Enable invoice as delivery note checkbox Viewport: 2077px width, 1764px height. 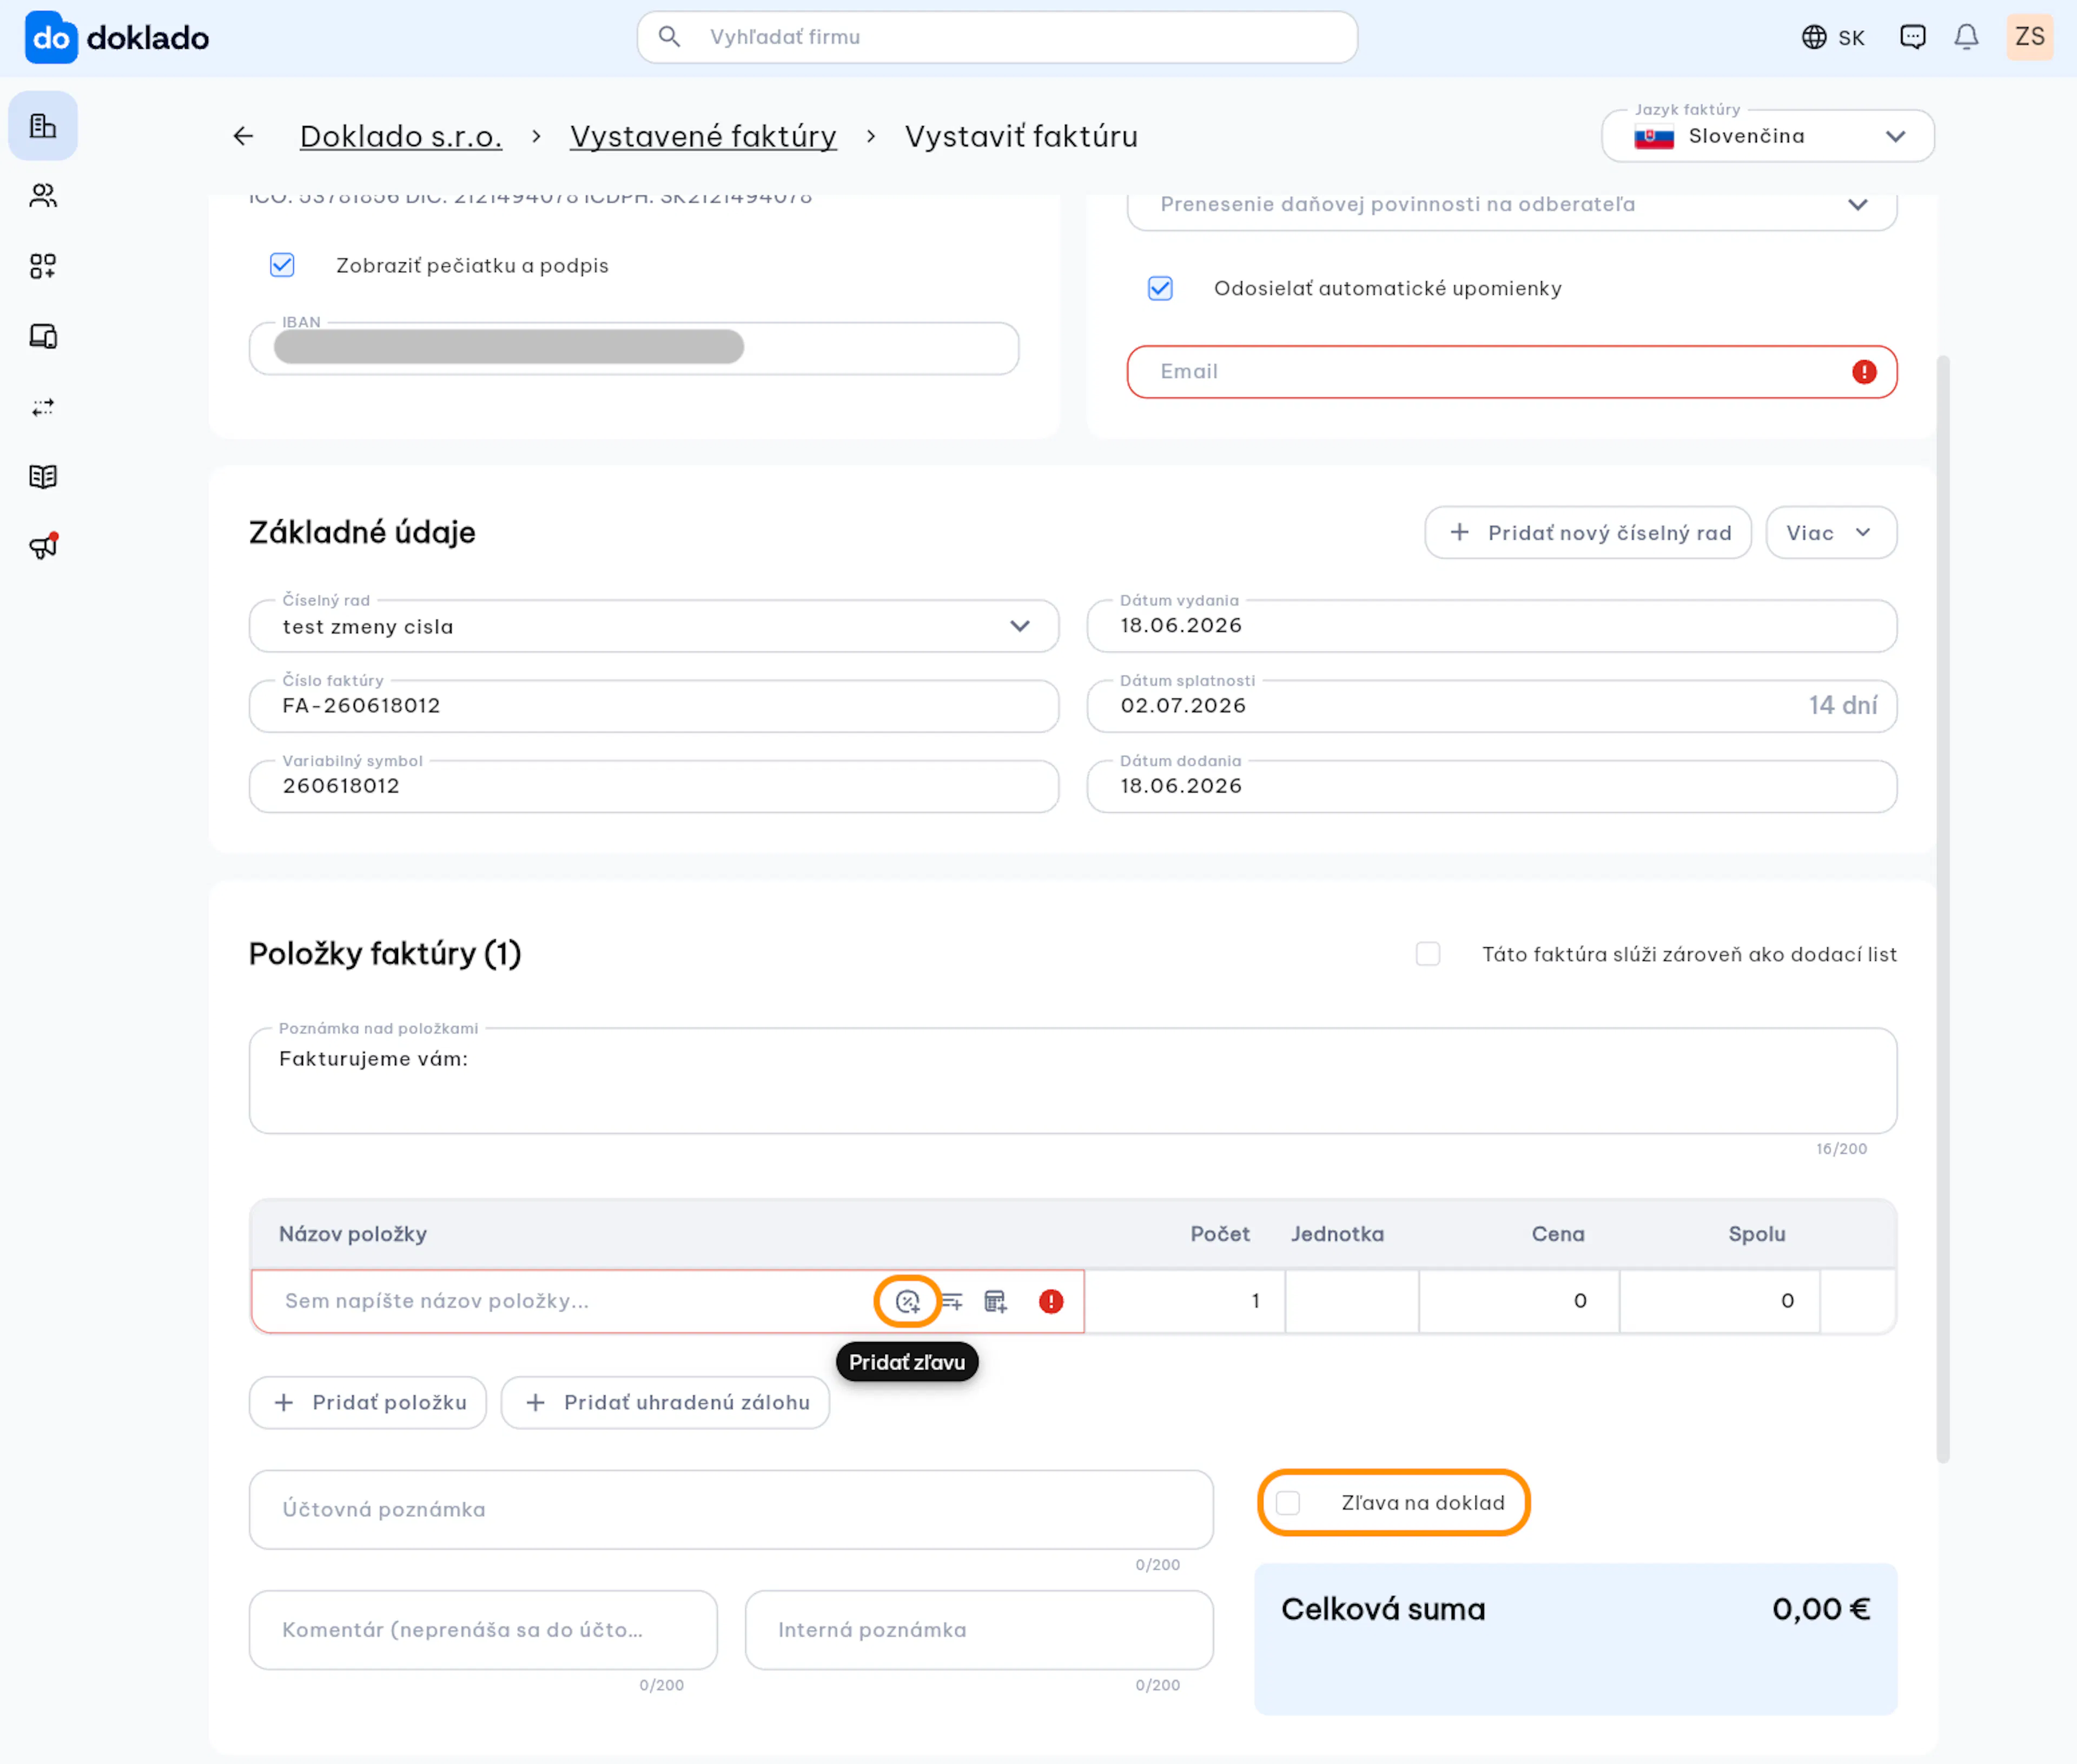click(x=1428, y=954)
